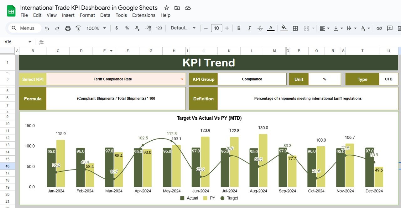Screen dimensions: 401x208
Task: Toggle italic formatting
Action: [249, 28]
